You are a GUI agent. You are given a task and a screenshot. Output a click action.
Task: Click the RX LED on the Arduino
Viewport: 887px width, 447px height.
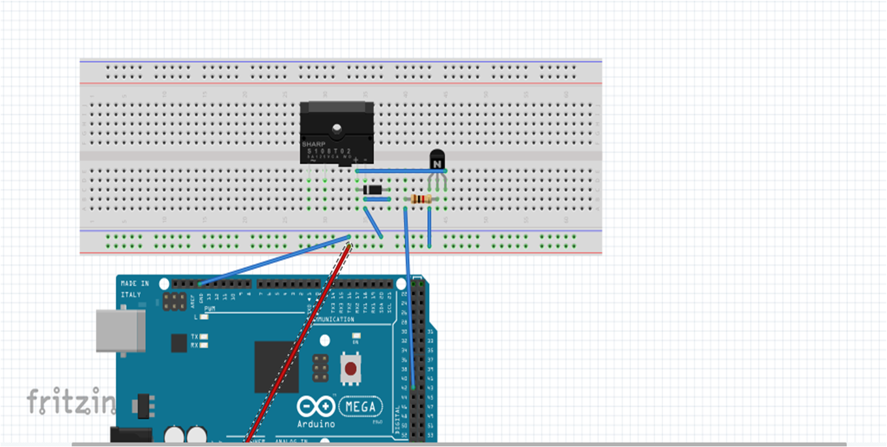(x=204, y=345)
